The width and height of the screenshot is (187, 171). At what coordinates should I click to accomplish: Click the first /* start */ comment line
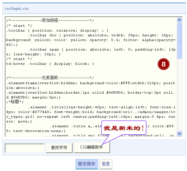(x=19, y=26)
